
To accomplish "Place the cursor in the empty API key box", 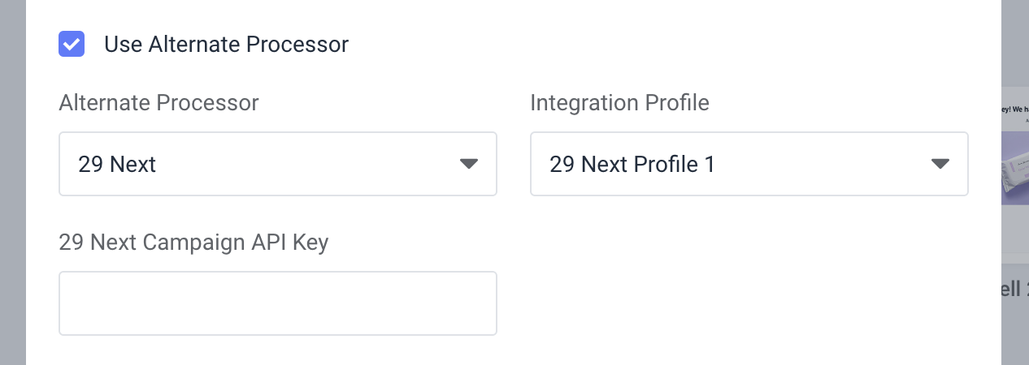I will click(x=278, y=303).
